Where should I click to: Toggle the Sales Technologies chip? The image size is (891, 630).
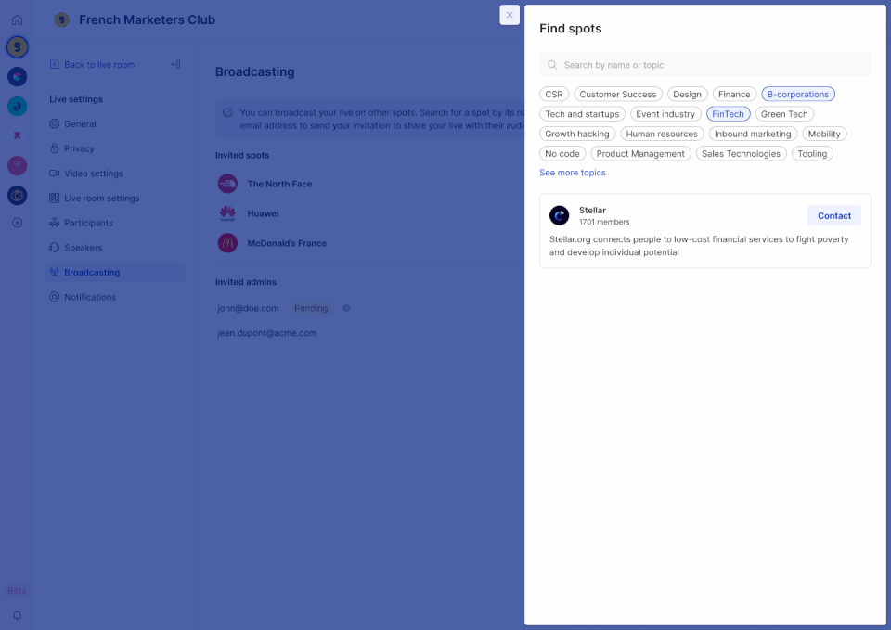742,154
